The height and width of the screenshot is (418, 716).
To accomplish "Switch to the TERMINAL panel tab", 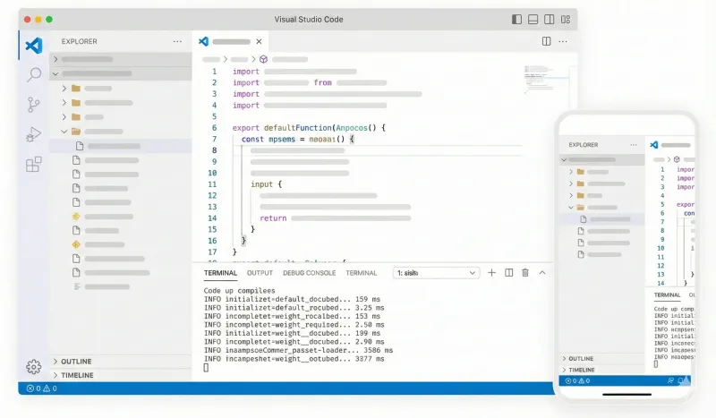I will (x=220, y=273).
